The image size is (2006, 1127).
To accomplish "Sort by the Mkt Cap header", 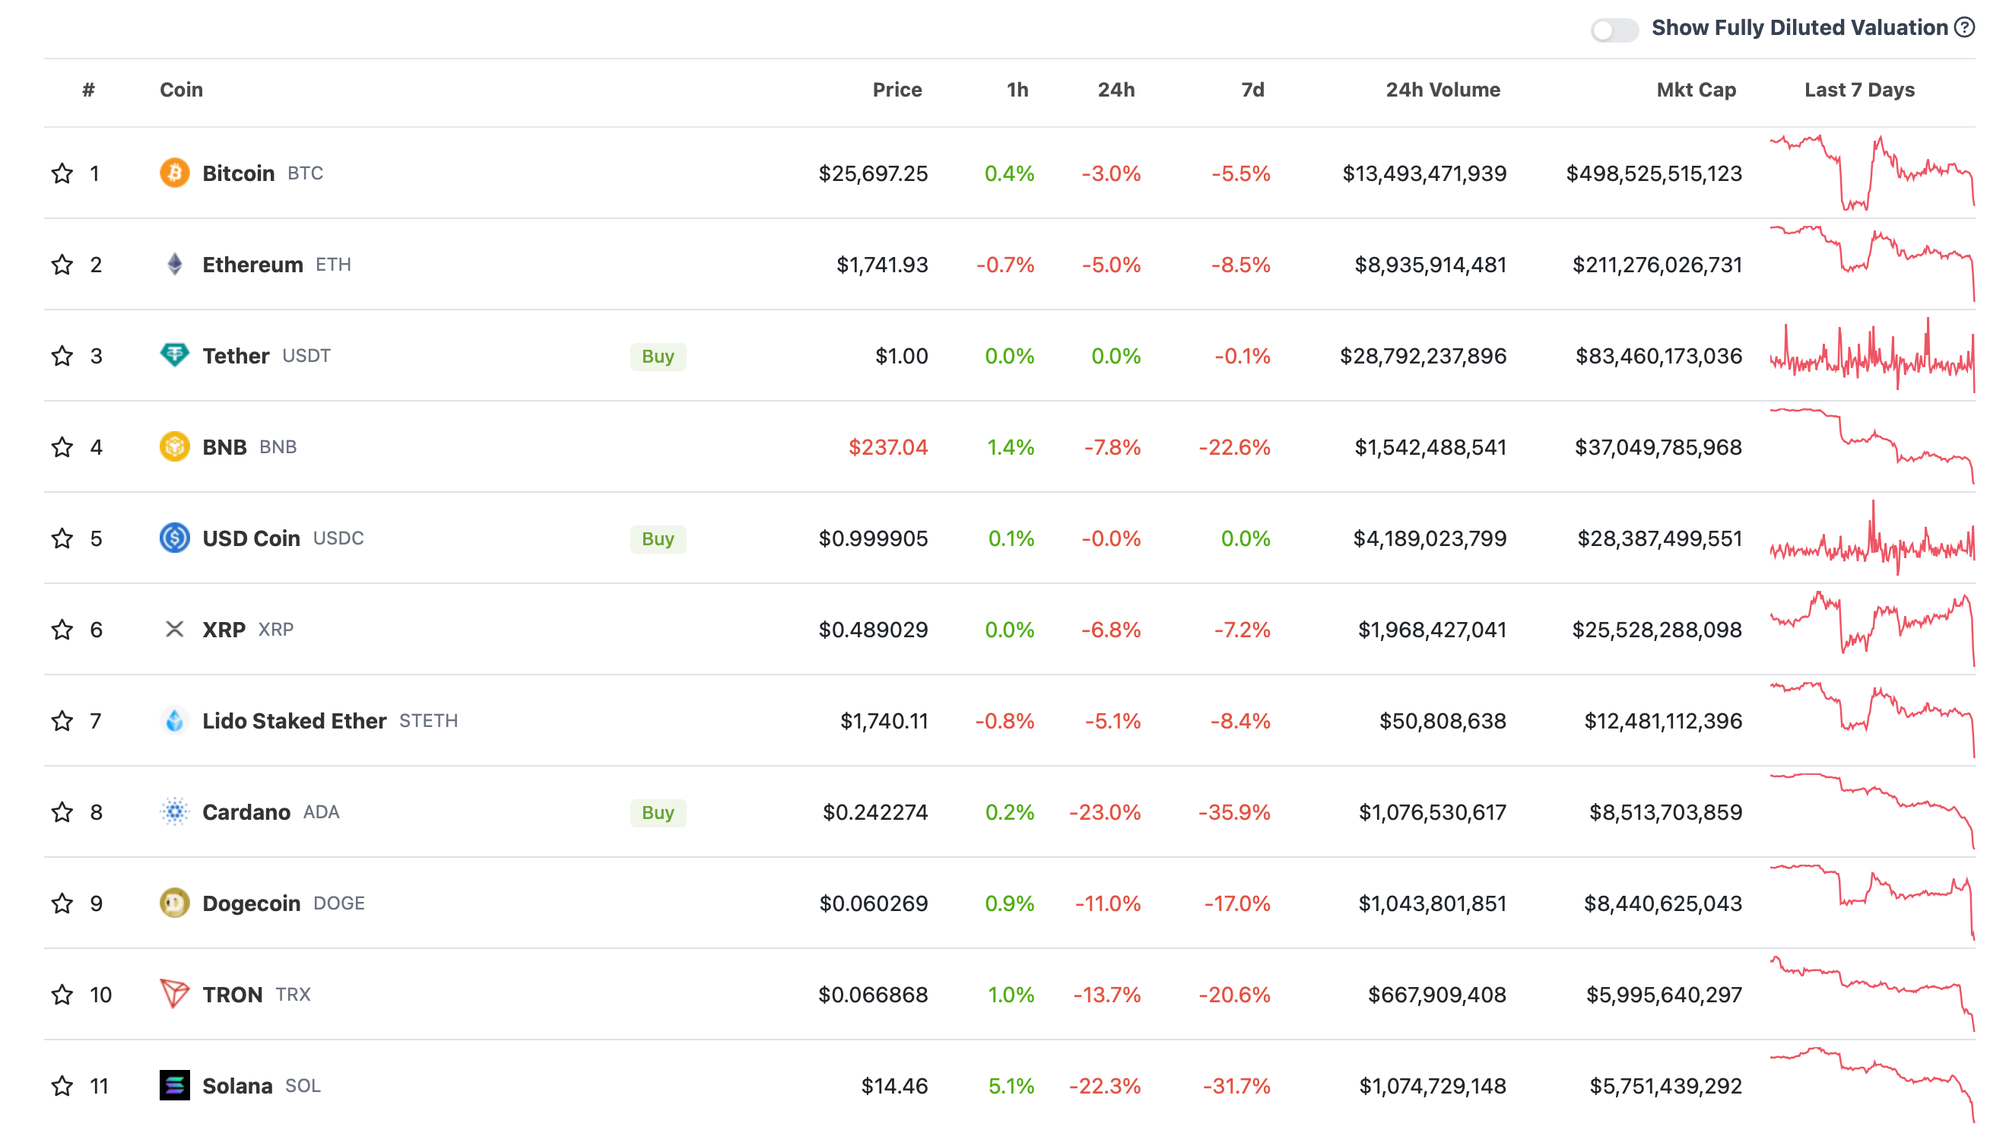I will click(x=1695, y=90).
